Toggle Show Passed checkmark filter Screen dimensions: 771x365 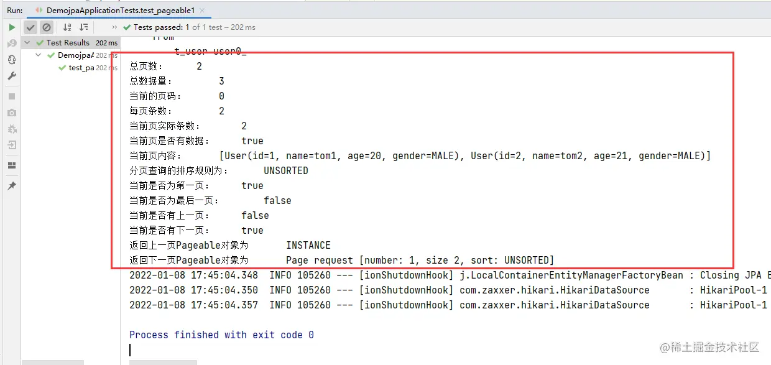click(30, 27)
